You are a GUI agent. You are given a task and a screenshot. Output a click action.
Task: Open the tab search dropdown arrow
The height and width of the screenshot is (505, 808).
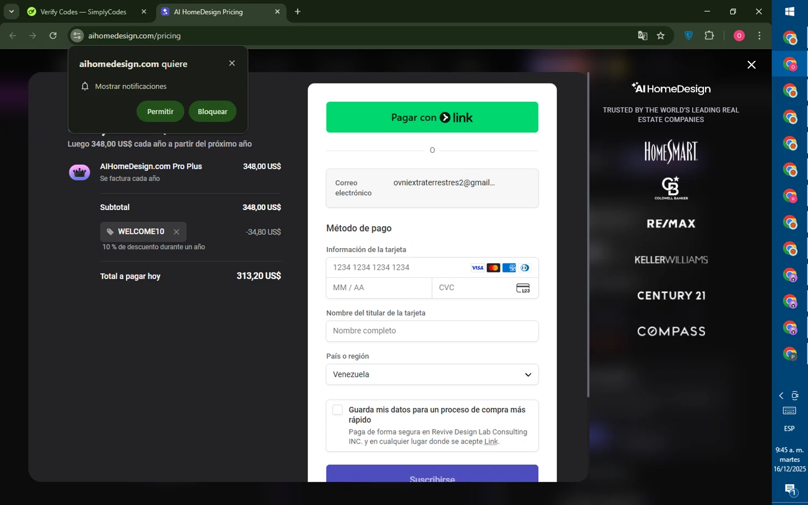11,11
